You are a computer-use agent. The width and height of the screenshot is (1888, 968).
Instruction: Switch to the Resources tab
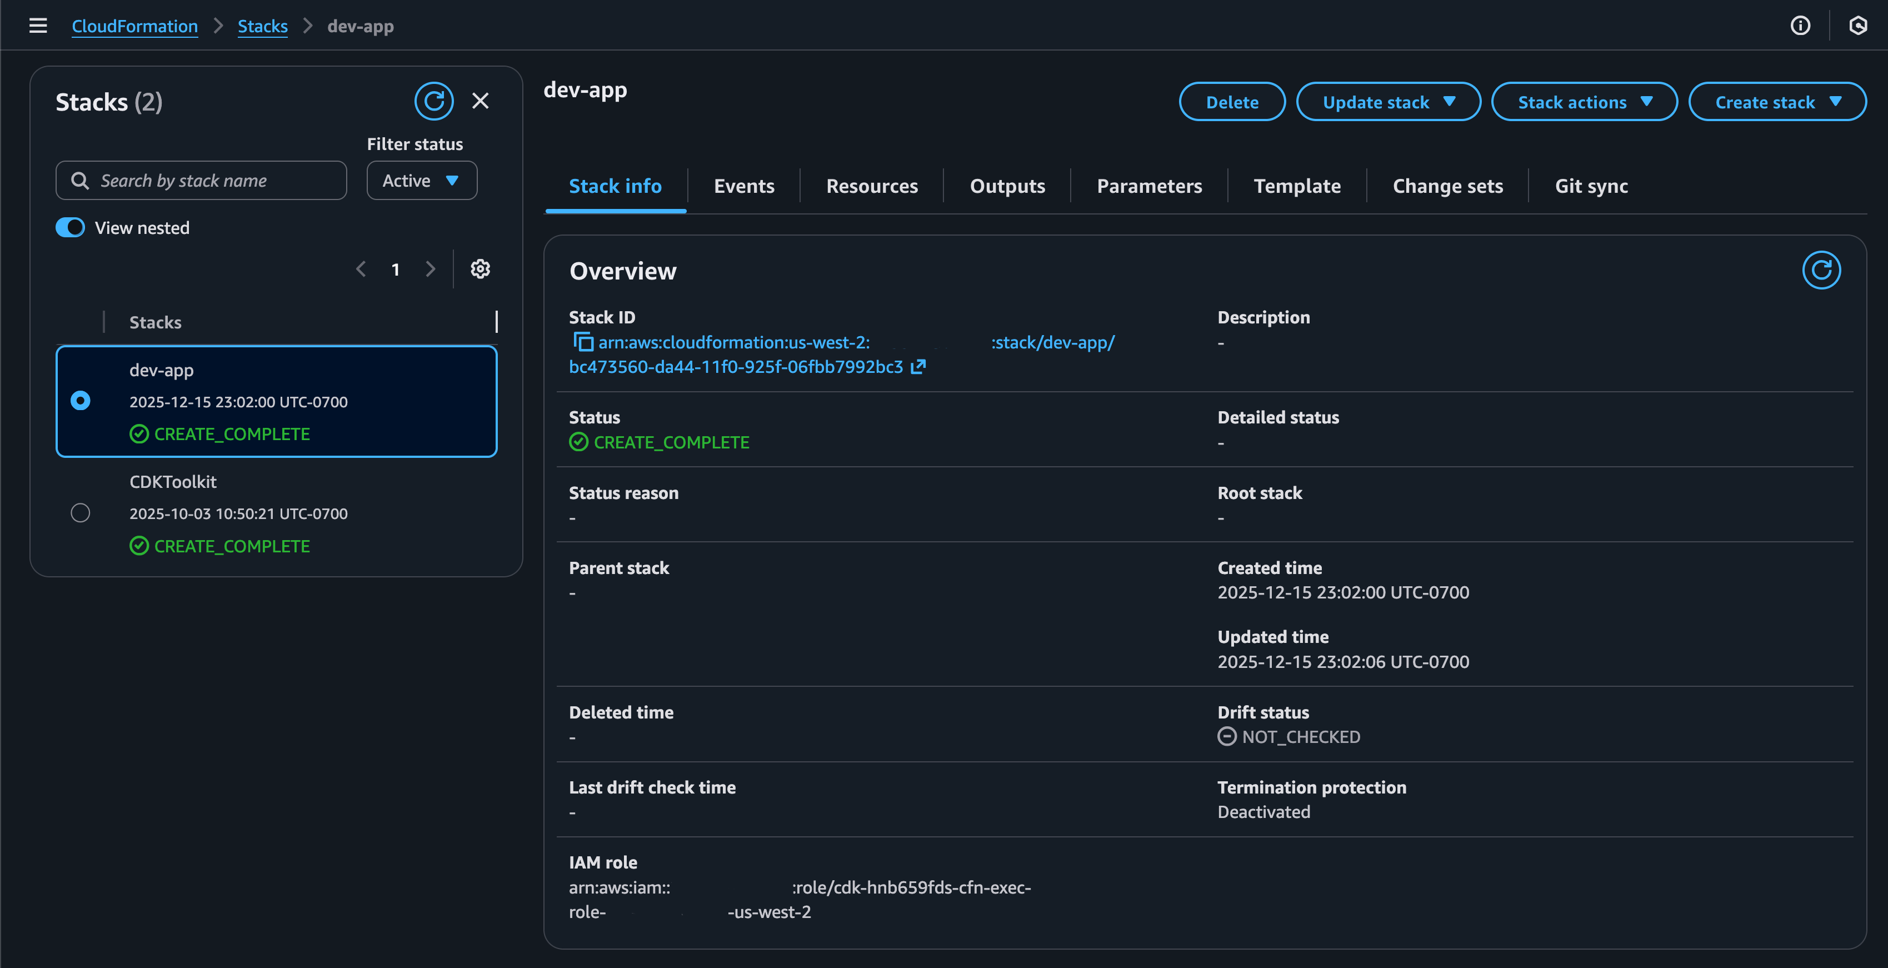pos(871,186)
